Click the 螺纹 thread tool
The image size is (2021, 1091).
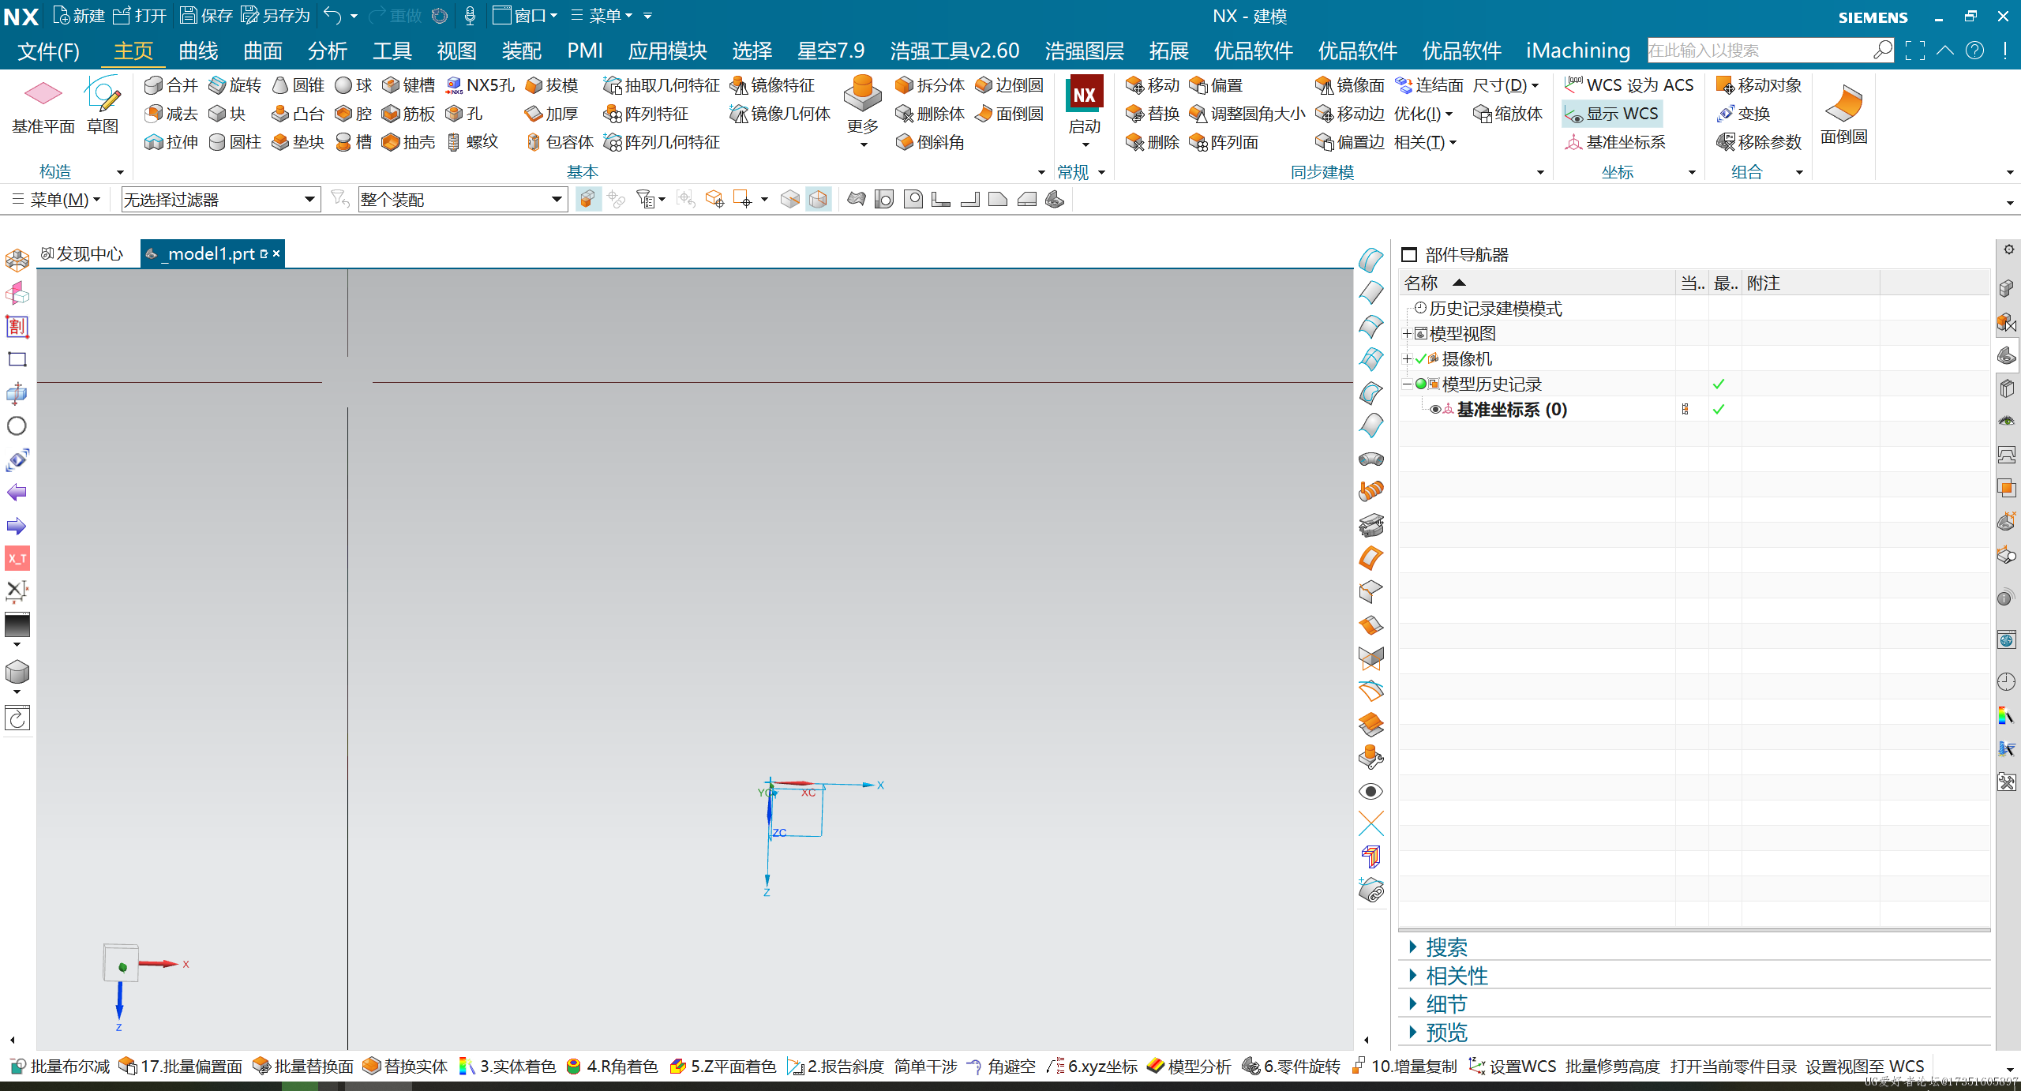472,142
